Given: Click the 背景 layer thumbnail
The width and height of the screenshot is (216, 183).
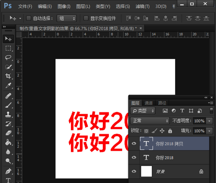Looking at the screenshot, I should 146,171.
